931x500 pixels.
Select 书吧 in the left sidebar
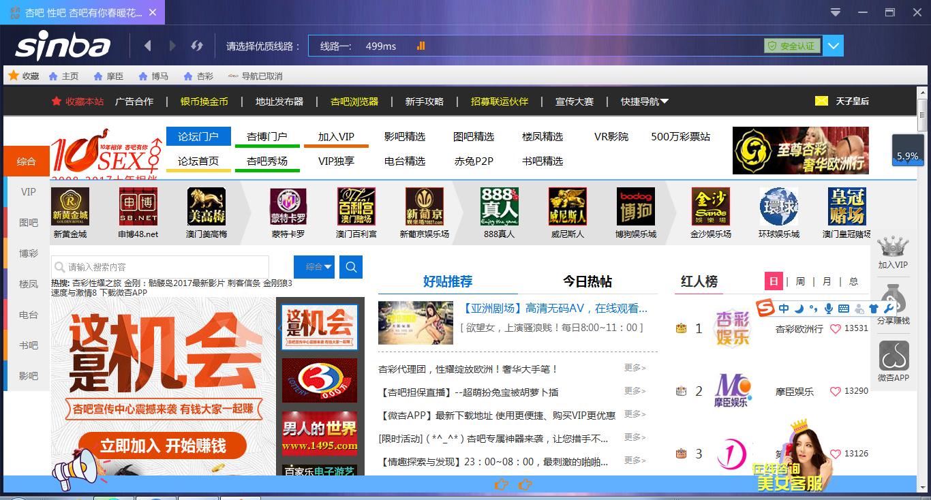pos(28,345)
